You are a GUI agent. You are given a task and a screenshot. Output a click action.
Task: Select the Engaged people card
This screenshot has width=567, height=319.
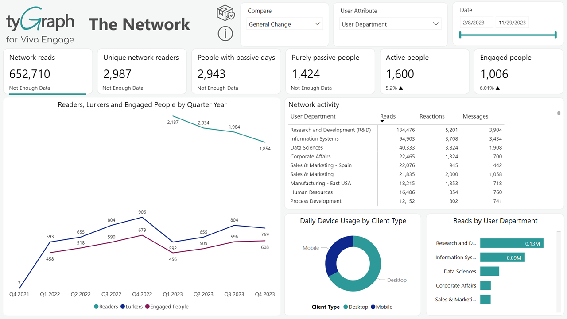point(518,72)
